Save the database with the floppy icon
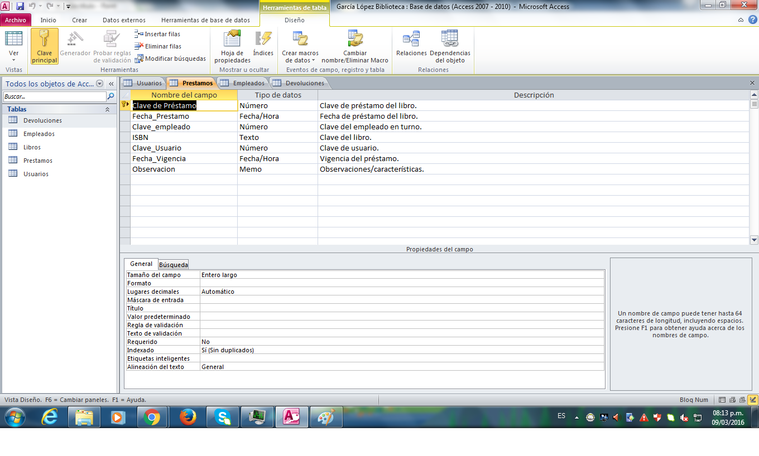Screen dimensions: 759x456 20,6
